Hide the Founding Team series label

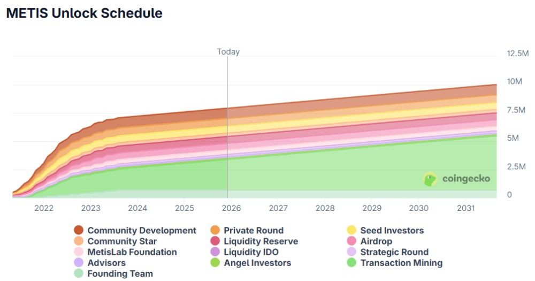pyautogui.click(x=120, y=274)
